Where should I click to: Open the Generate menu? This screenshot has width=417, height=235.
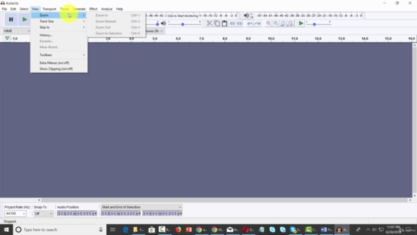79,9
